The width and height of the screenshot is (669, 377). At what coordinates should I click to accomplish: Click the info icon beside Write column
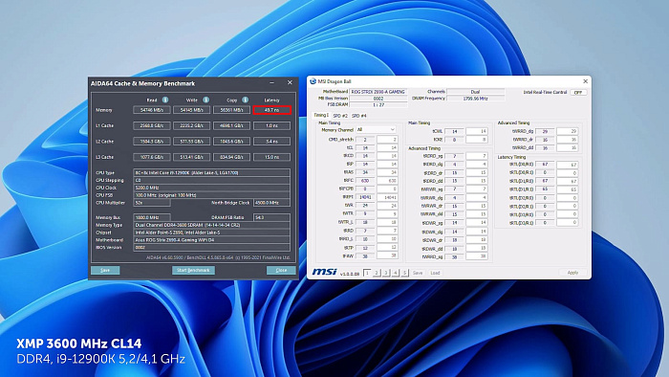pos(205,100)
